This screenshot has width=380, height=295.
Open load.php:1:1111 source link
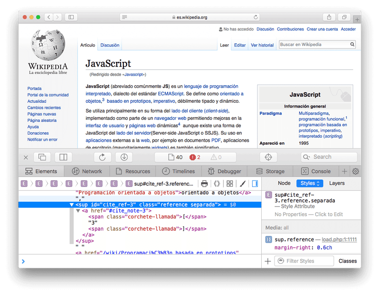[339, 239]
